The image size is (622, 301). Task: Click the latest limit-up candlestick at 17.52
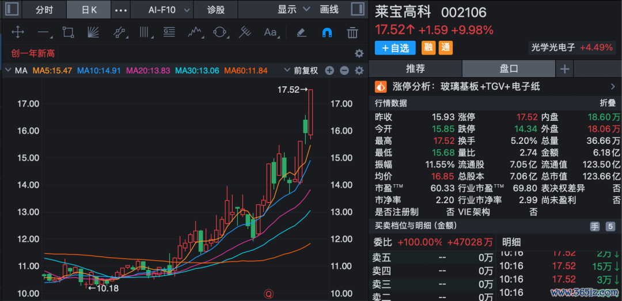point(310,113)
